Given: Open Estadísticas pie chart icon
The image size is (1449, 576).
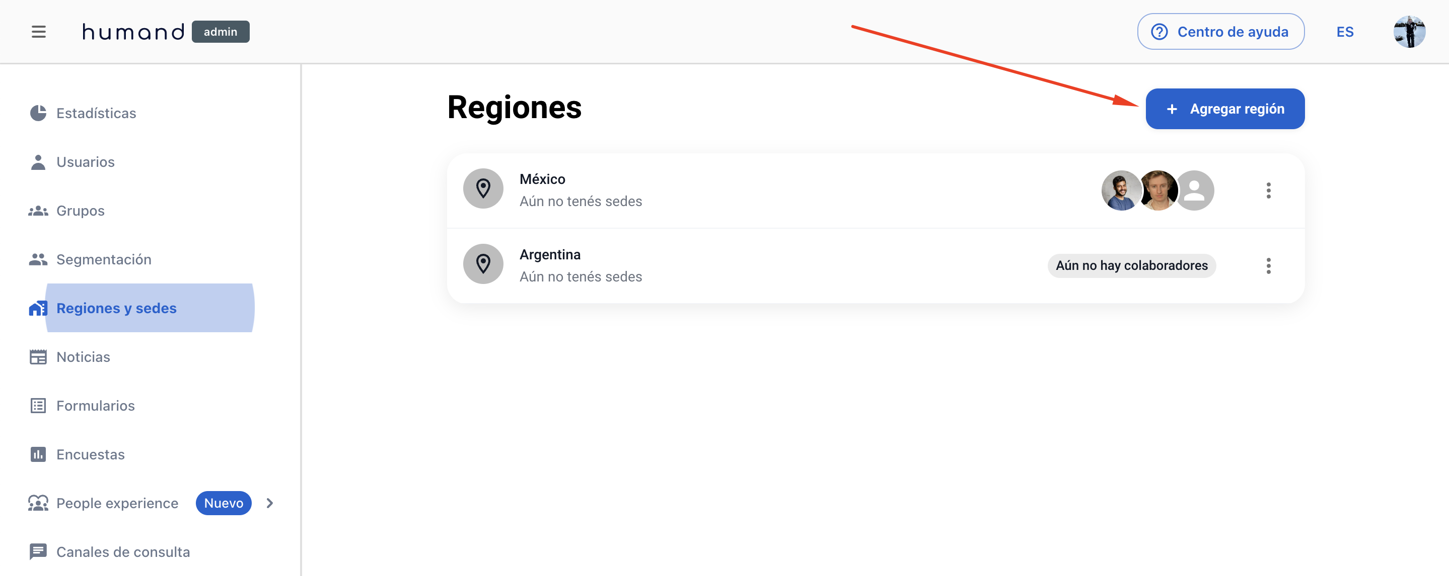Looking at the screenshot, I should [38, 113].
